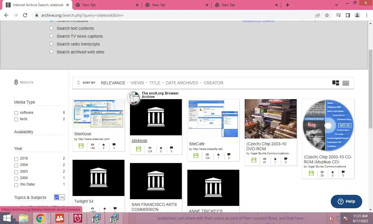The image size is (373, 224).
Task: Select Search archived web sites option
Action: coord(51,52)
